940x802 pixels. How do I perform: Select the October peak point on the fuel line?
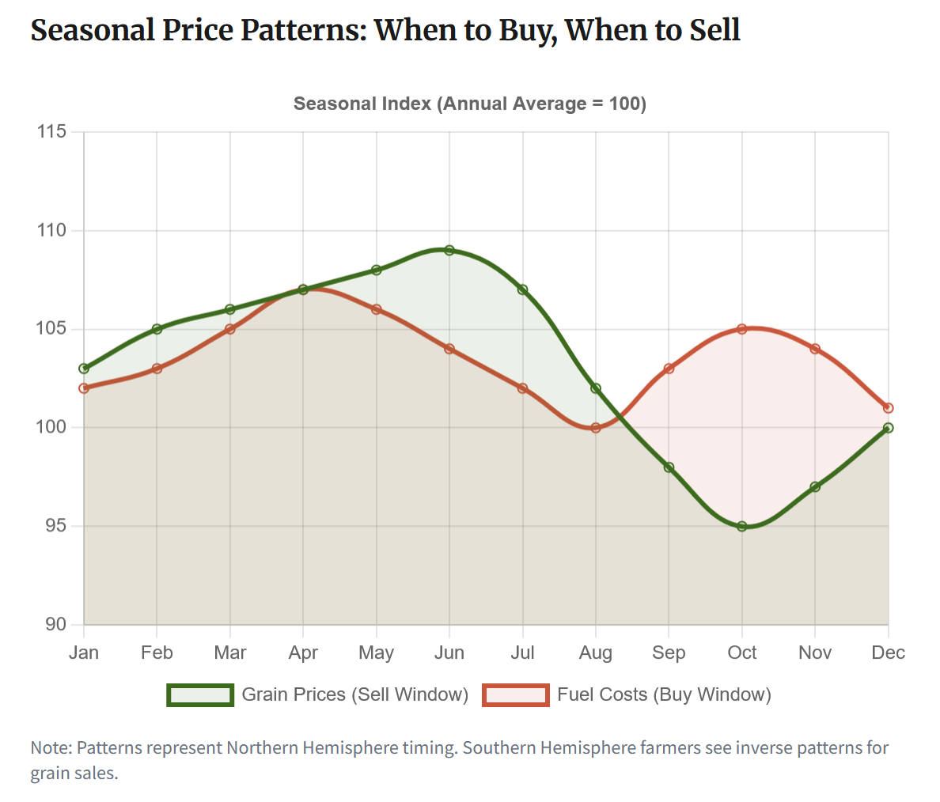point(742,329)
